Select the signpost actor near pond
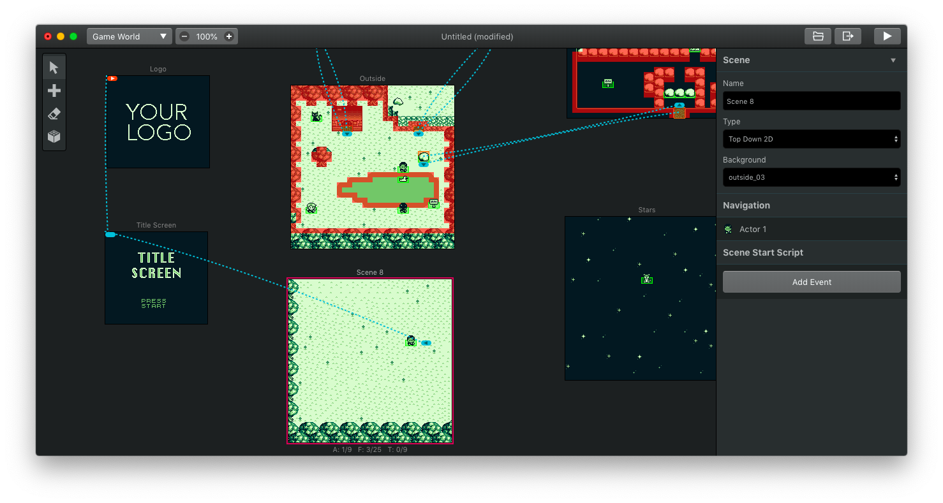 tap(434, 203)
